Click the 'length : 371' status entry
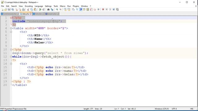The image size is (198, 111). (x=88, y=109)
